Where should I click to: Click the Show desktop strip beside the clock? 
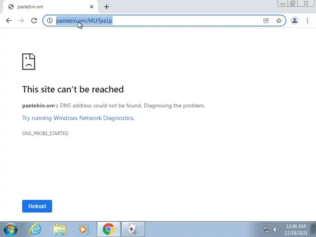313,229
